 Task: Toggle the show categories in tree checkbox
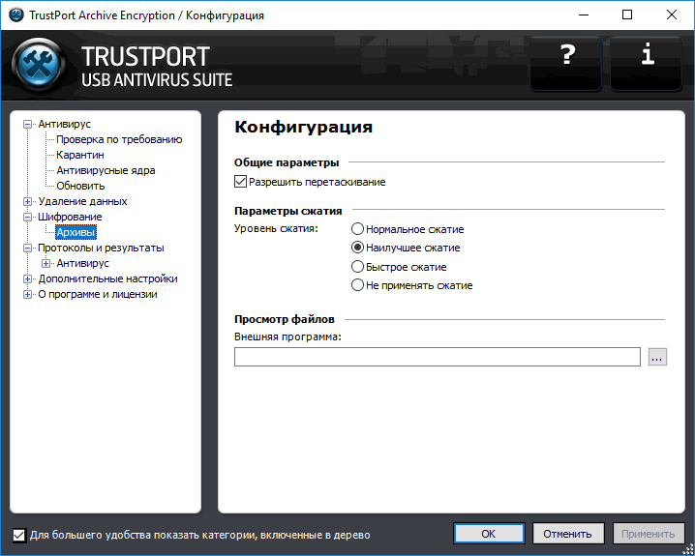19,535
